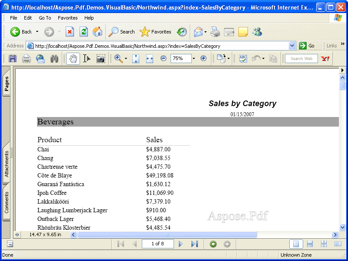
Task: Click vertical scrollbar down arrow
Action: point(342,227)
